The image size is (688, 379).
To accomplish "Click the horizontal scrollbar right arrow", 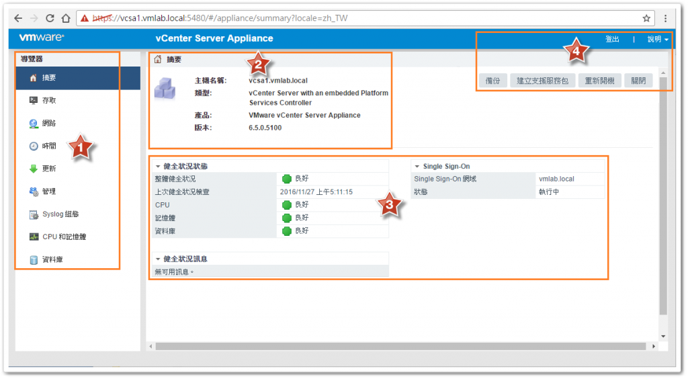I will click(x=654, y=347).
